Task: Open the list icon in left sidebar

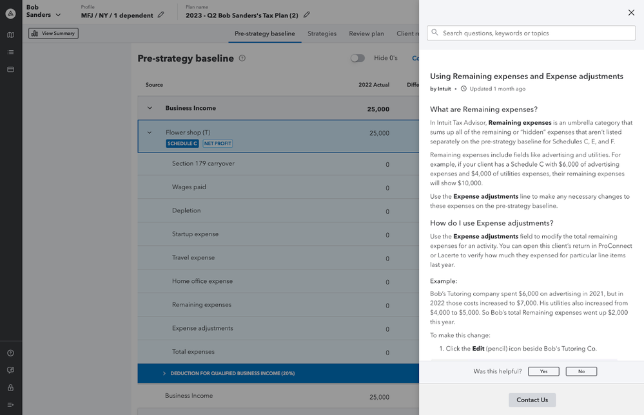Action: coord(10,52)
